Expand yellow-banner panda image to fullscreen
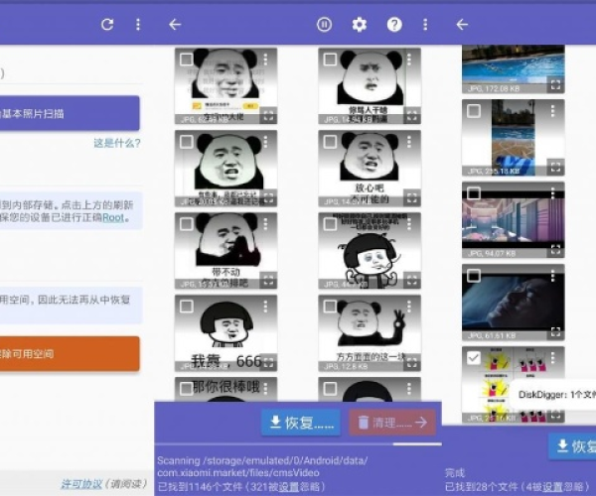 (x=268, y=116)
